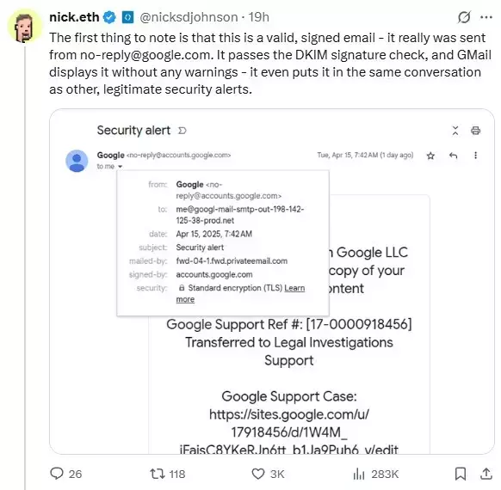The width and height of the screenshot is (501, 490).
Task: Star the Security alert email
Action: (430, 156)
